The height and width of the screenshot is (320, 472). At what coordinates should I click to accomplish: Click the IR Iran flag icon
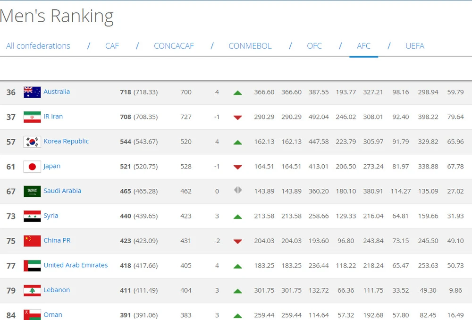point(32,117)
